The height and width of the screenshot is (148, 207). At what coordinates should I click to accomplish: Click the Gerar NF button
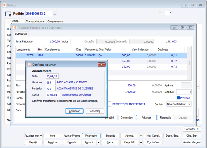pos(130,143)
